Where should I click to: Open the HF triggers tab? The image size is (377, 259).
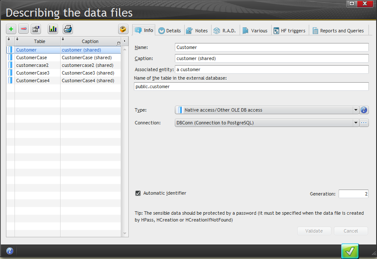(x=290, y=31)
